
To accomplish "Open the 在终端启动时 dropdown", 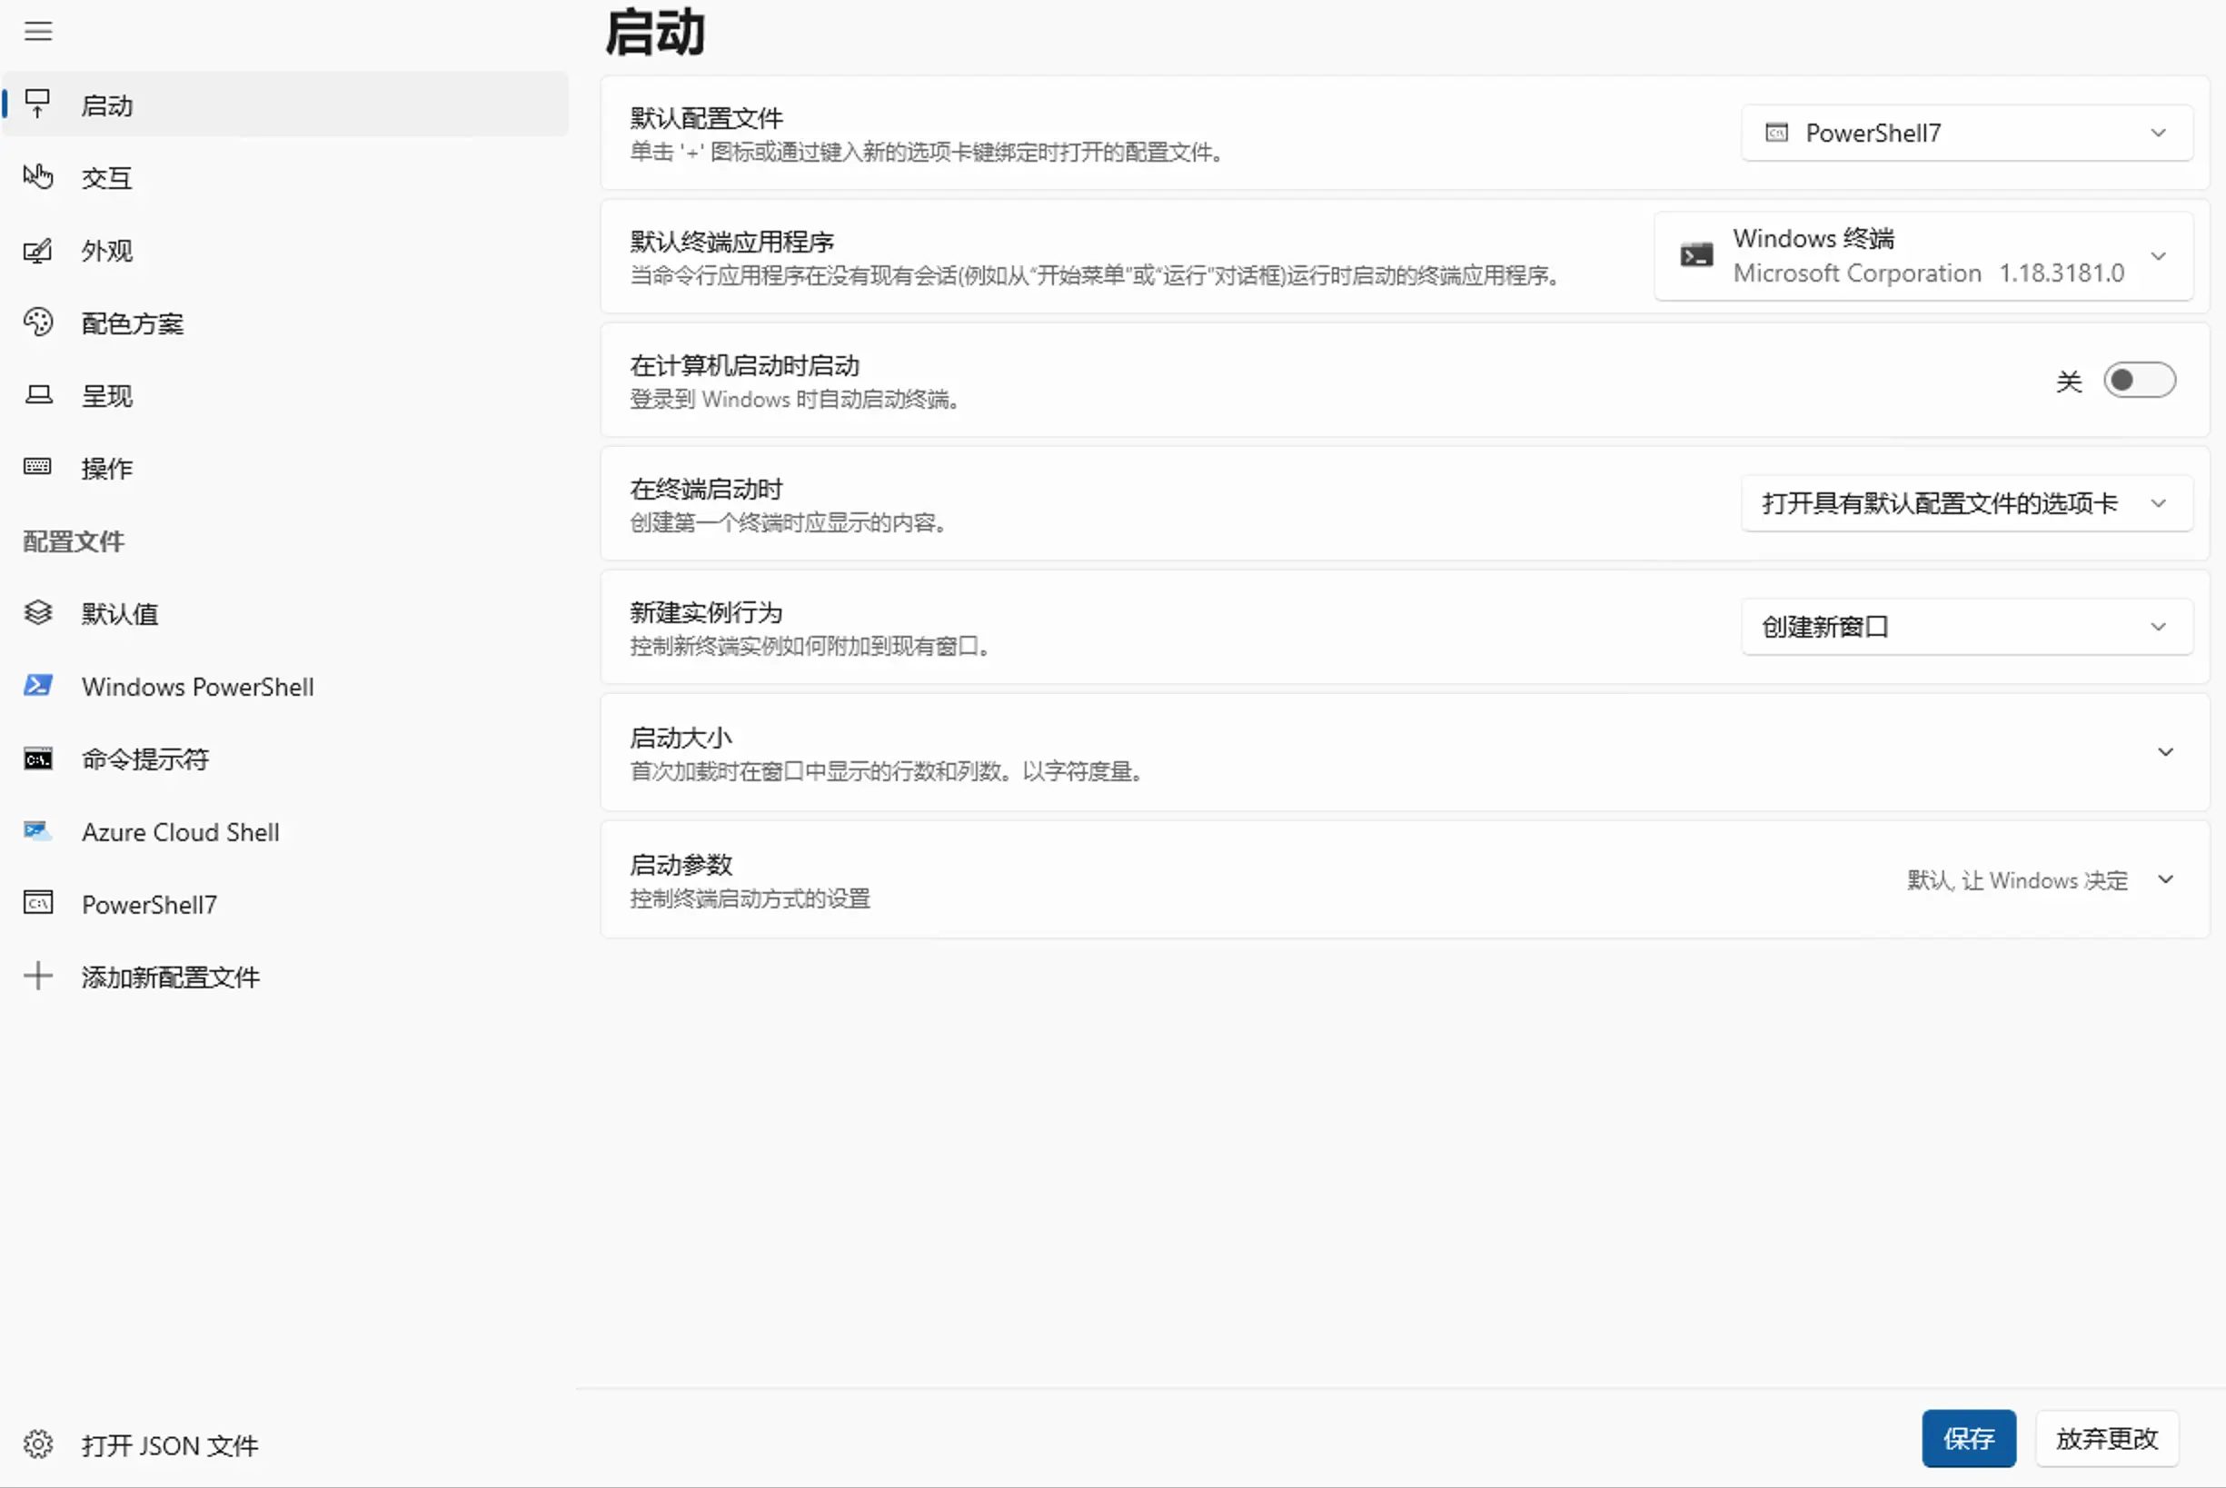I will tap(1967, 503).
